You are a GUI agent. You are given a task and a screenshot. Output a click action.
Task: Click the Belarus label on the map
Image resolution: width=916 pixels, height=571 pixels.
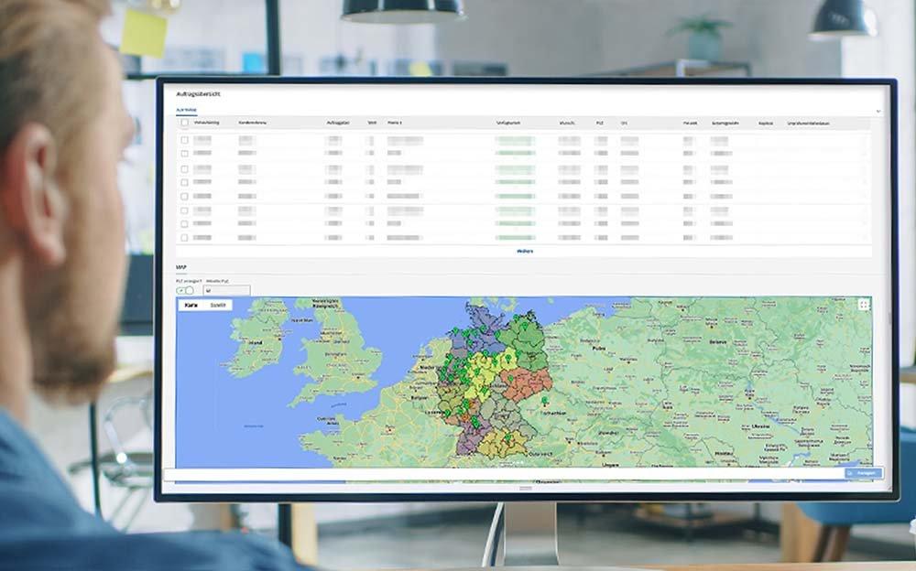coord(717,342)
